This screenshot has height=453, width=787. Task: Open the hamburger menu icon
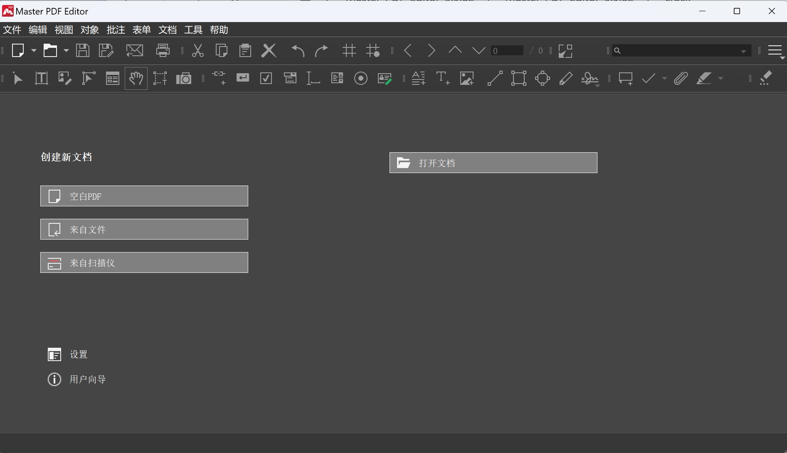click(x=775, y=50)
